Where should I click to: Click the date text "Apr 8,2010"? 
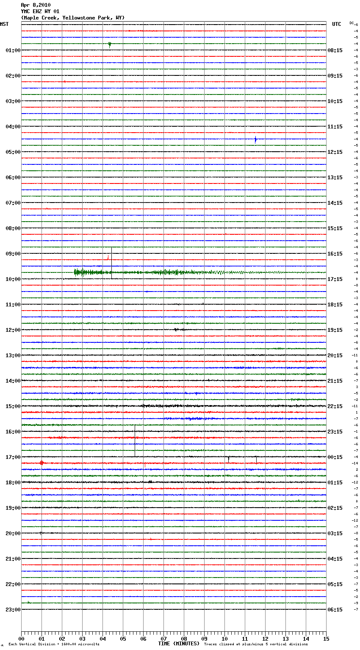click(36, 5)
